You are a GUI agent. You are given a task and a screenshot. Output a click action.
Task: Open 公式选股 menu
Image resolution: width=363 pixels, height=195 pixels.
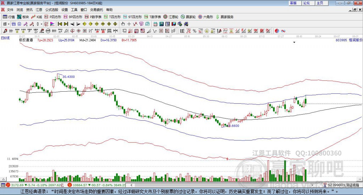52,10
